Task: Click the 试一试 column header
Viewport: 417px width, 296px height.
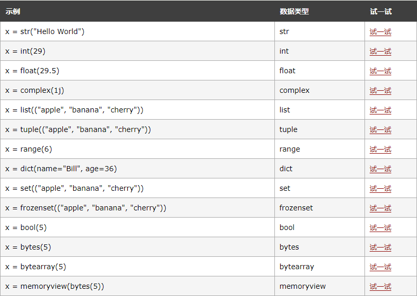Action: click(x=380, y=11)
